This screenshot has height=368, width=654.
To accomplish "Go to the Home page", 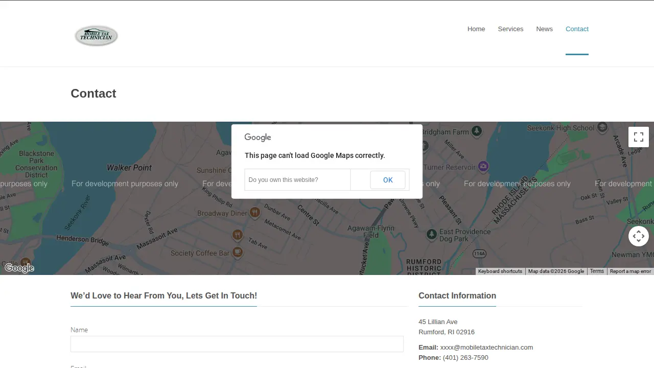I will tap(476, 29).
